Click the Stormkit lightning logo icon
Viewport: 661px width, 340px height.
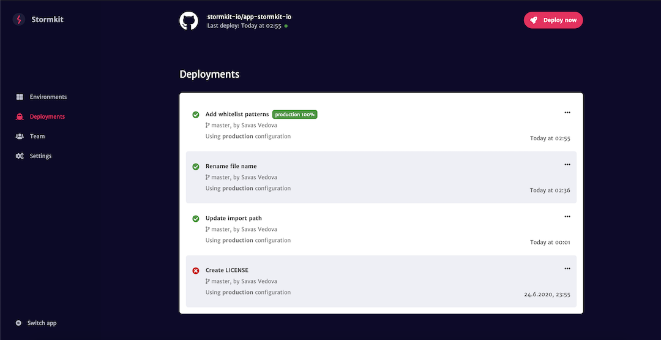[x=18, y=20]
